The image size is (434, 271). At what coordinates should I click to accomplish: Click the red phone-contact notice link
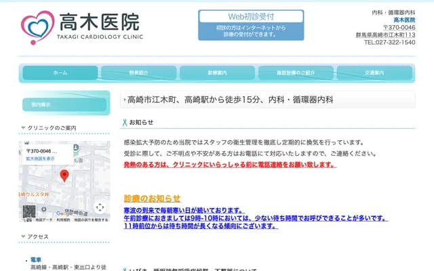point(230,165)
